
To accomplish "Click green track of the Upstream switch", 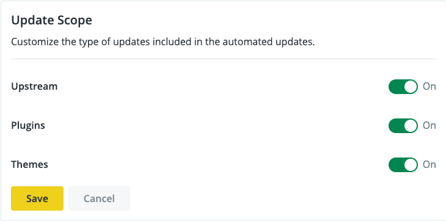I will click(x=397, y=87).
